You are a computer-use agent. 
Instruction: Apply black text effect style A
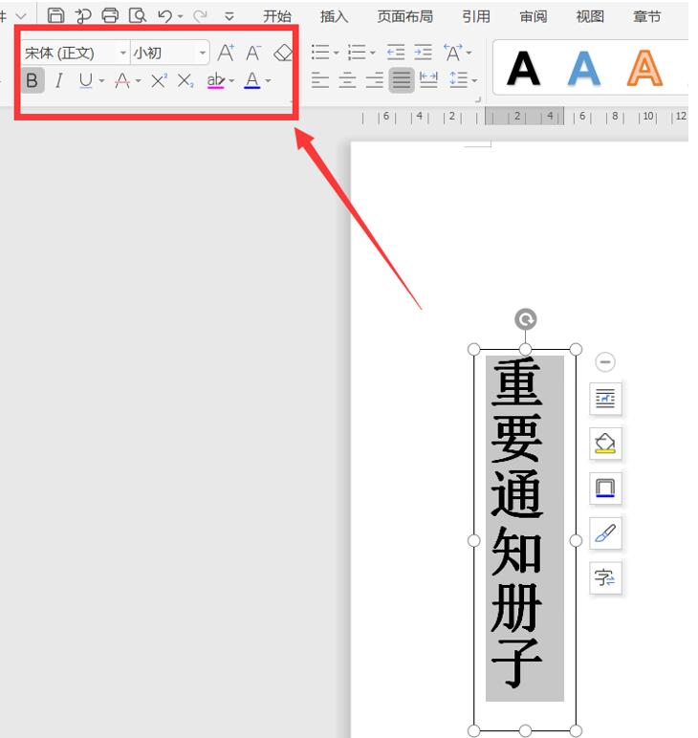click(523, 69)
